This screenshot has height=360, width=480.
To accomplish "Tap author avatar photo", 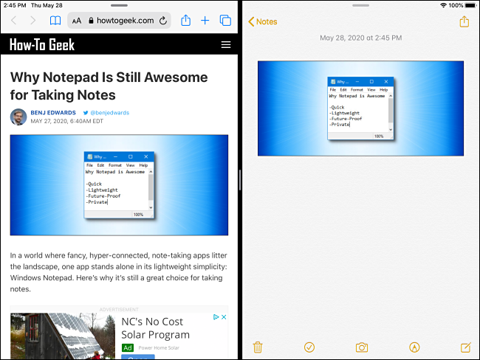I will (18, 117).
